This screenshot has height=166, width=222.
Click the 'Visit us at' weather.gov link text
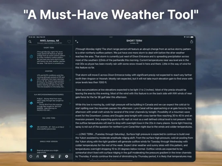tap(50, 128)
